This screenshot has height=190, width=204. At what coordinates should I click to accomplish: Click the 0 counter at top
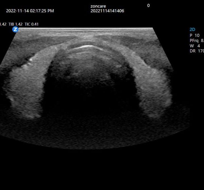click(148, 5)
